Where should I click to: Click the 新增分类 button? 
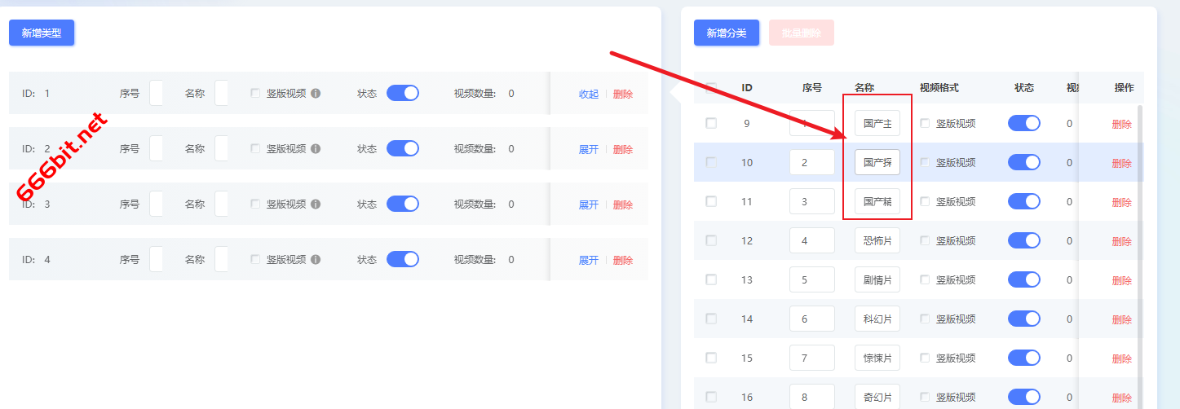[727, 33]
